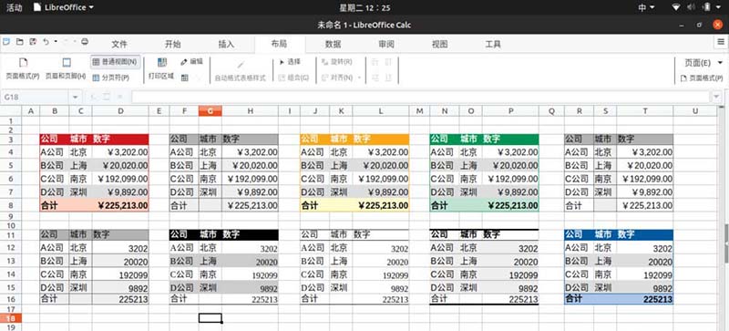Open the 页面格式(P) large page icon
This screenshot has height=331, width=729.
[23, 62]
